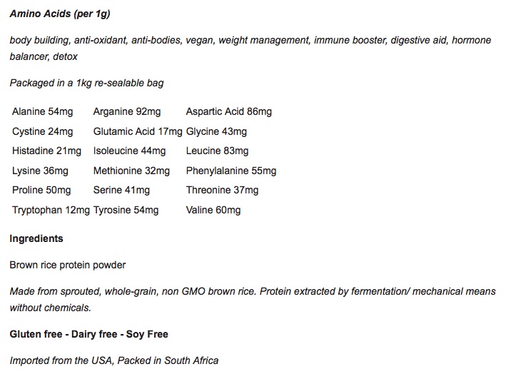The height and width of the screenshot is (384, 511).
Task: Click the Arganine 92mg entry
Action: point(127,111)
